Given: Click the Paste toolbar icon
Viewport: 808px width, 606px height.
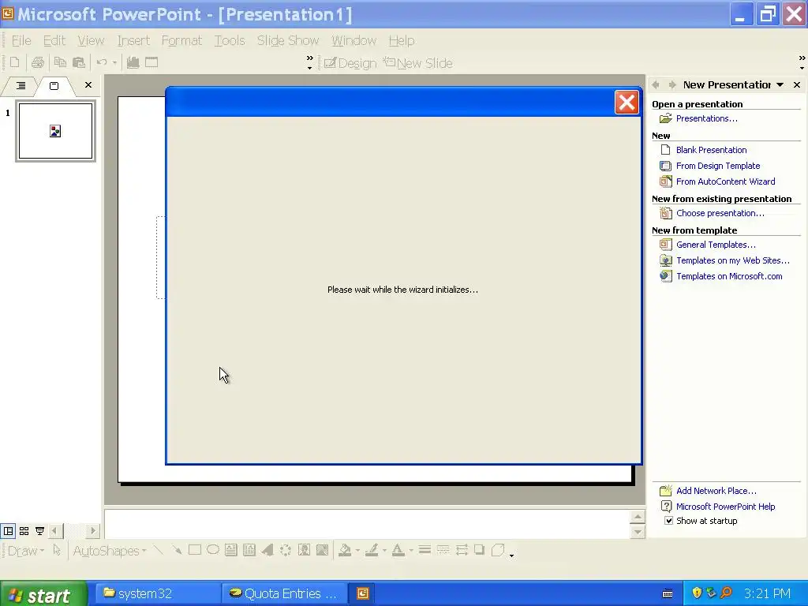Looking at the screenshot, I should [78, 62].
